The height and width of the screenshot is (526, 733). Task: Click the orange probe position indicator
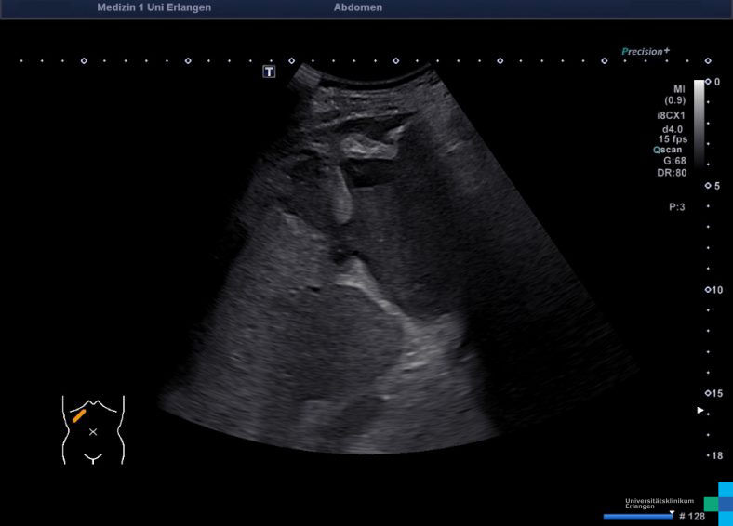[x=79, y=415]
